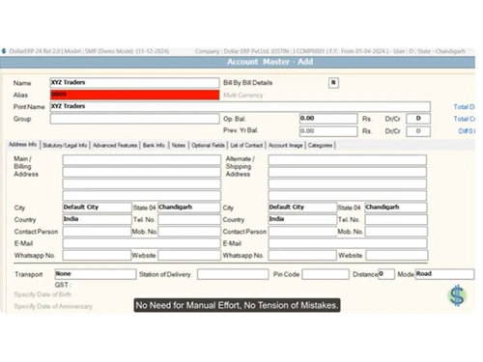Viewport: 483px width, 362px height.
Task: Click the billing Whatsapp No. field
Action: 97,255
